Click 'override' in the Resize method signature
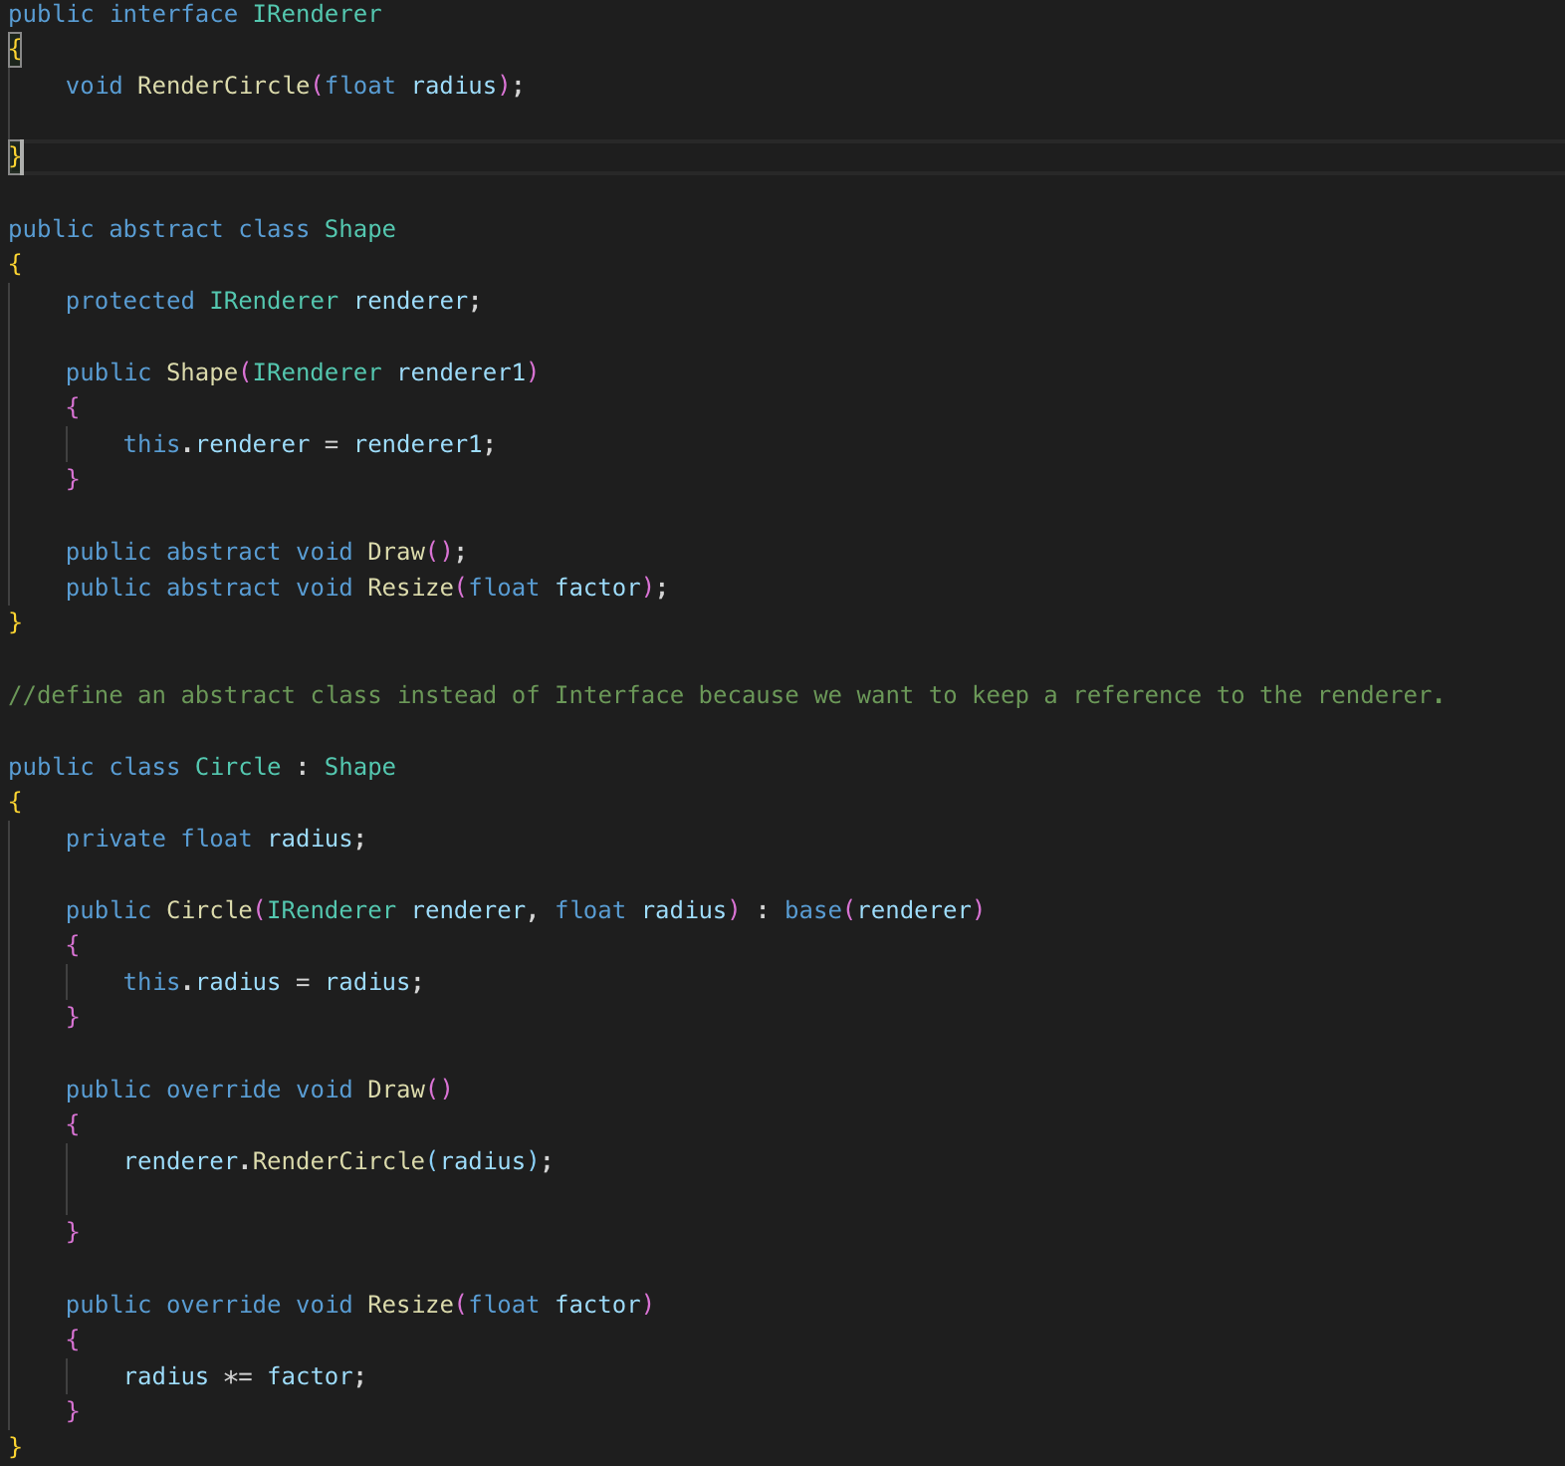 [223, 1305]
